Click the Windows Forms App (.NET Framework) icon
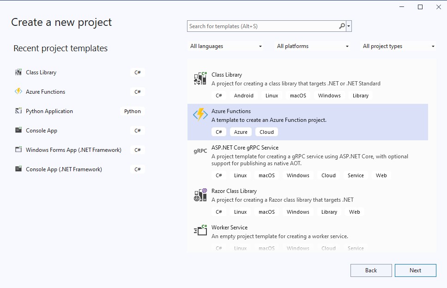Viewport: 447px width, 288px height. click(x=18, y=150)
